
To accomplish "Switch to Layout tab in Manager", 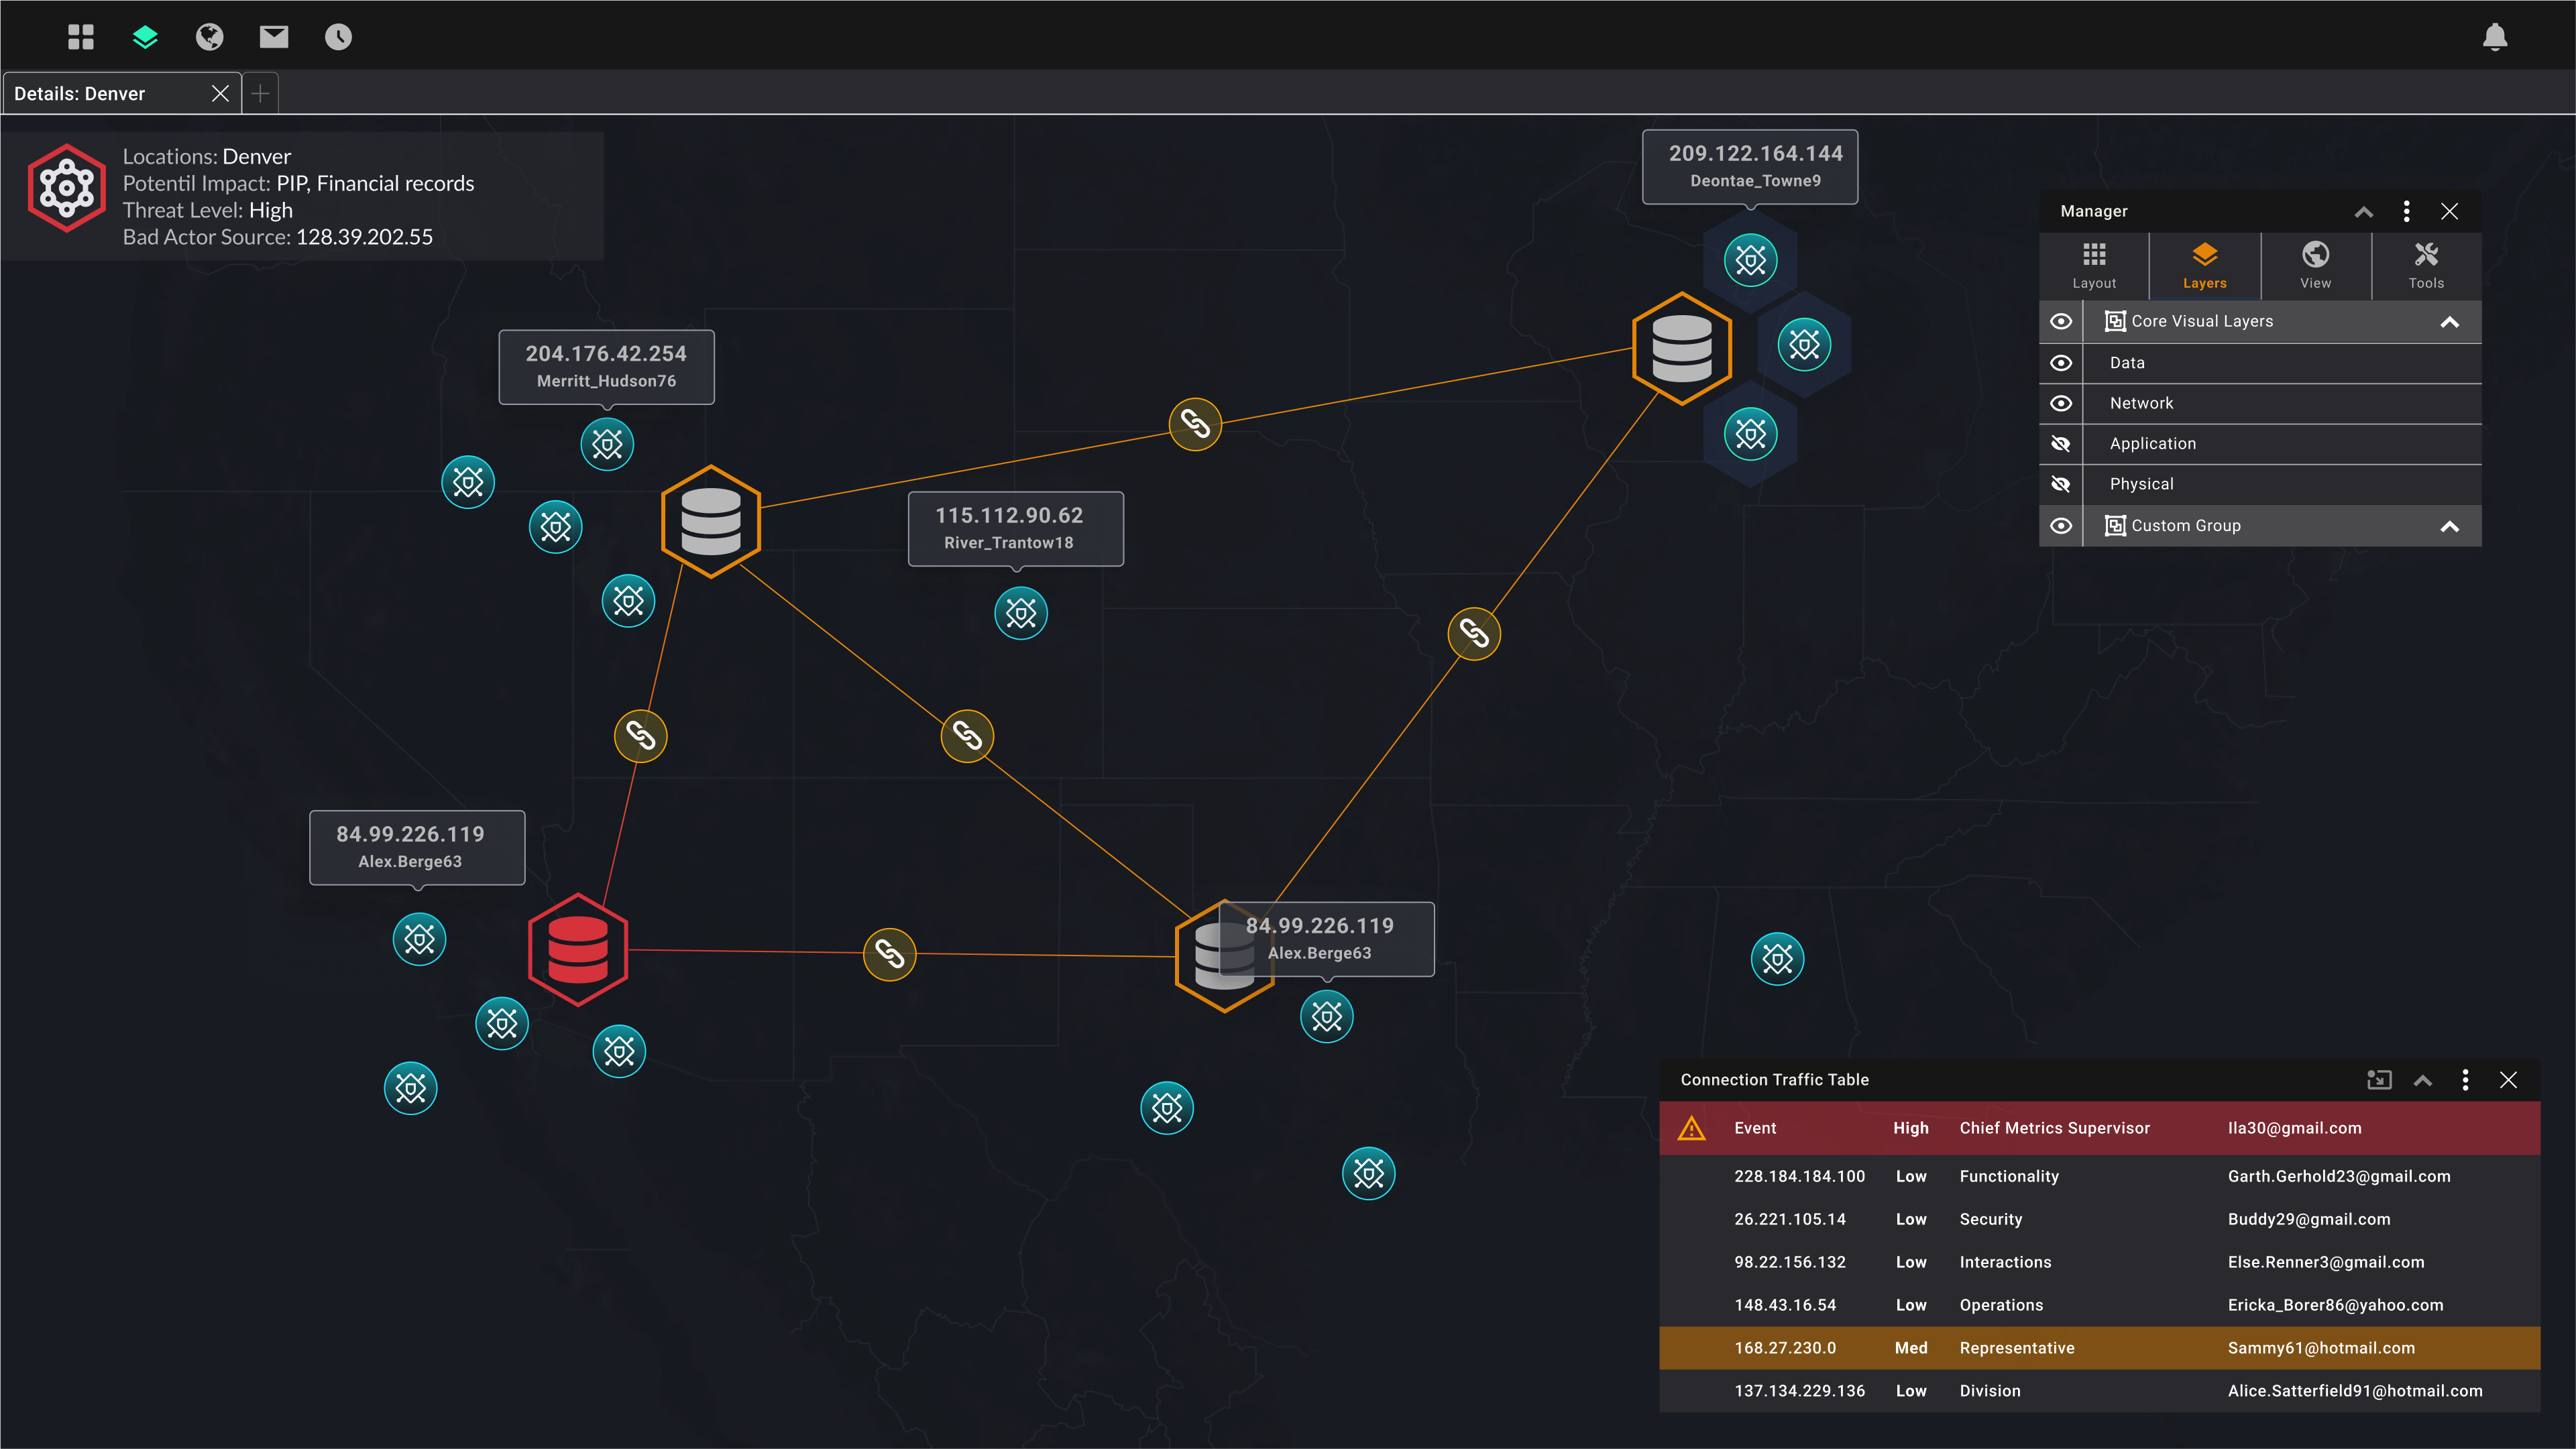I will click(2094, 266).
